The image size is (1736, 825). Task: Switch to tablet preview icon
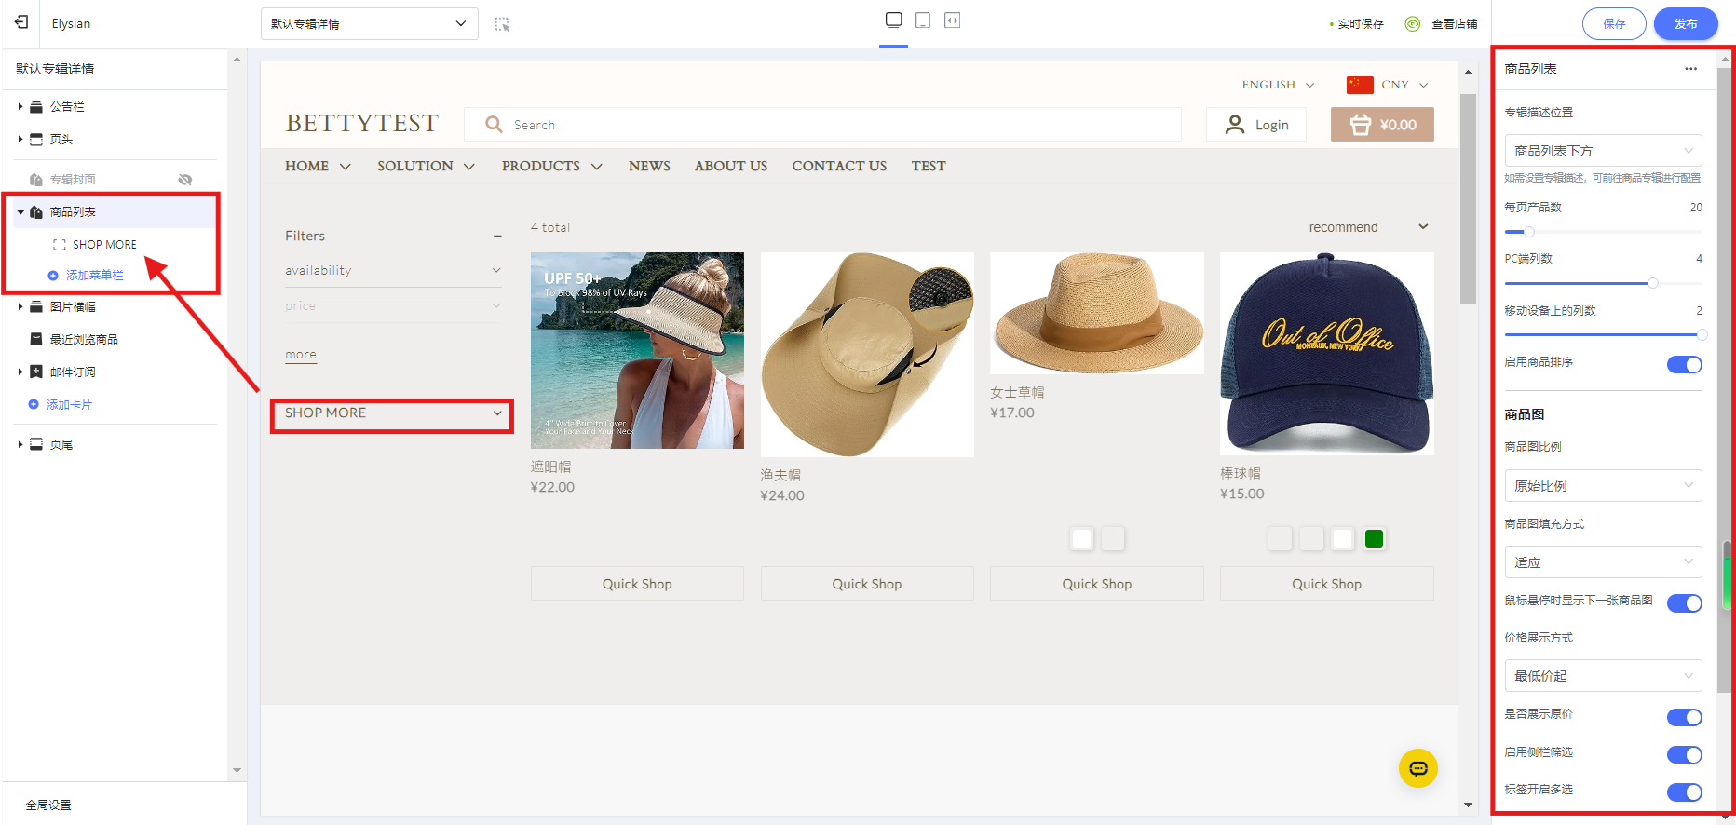pos(923,20)
